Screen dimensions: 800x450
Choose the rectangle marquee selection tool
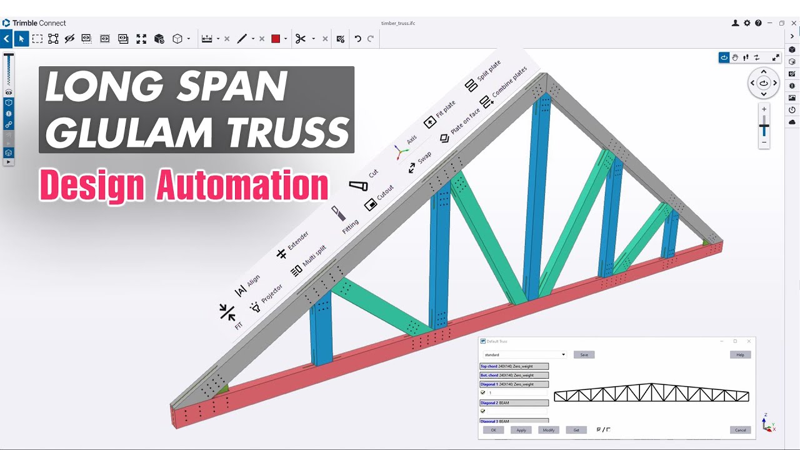coord(37,39)
